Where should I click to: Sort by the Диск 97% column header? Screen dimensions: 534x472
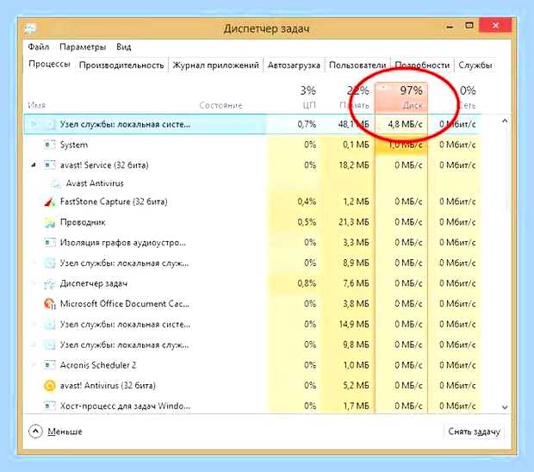pos(401,96)
